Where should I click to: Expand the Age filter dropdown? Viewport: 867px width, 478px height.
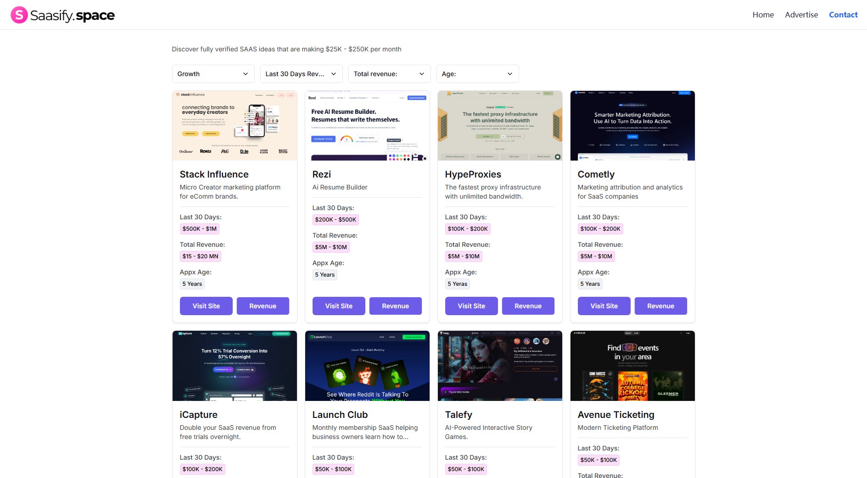click(x=477, y=74)
